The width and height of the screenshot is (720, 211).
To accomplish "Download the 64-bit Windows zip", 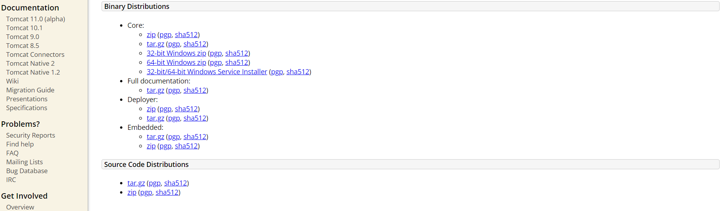I will click(176, 62).
